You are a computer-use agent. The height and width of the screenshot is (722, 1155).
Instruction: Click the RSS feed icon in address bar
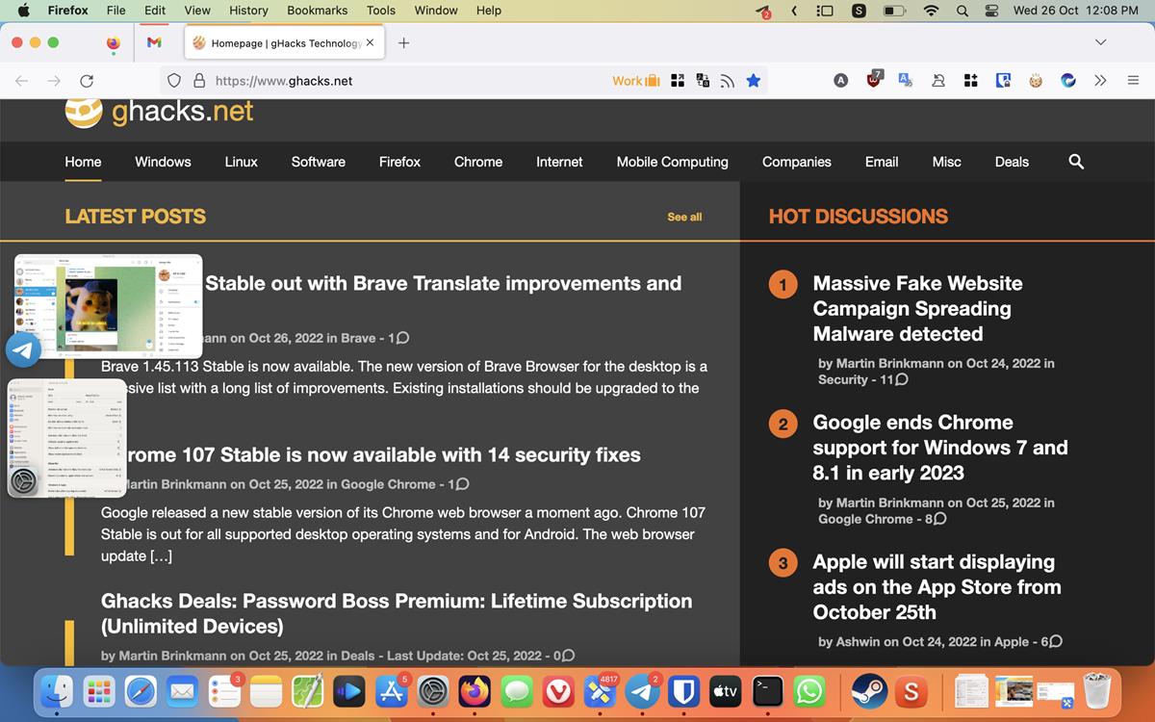point(728,81)
